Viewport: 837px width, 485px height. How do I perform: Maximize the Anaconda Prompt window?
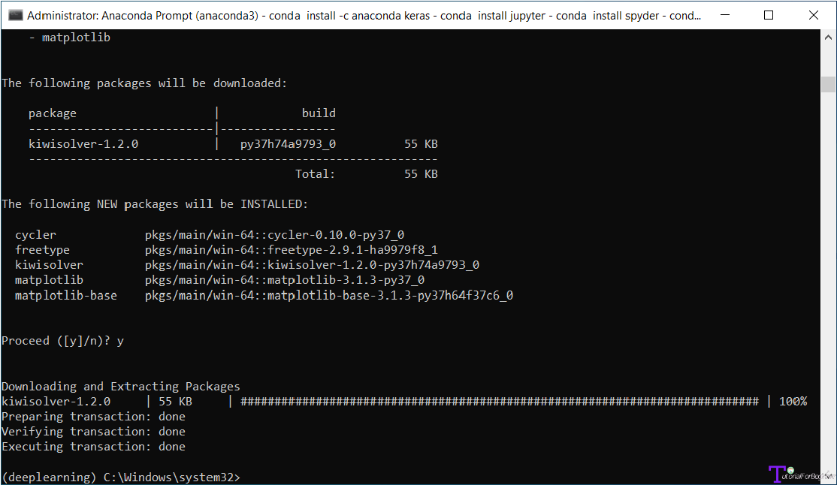[769, 15]
